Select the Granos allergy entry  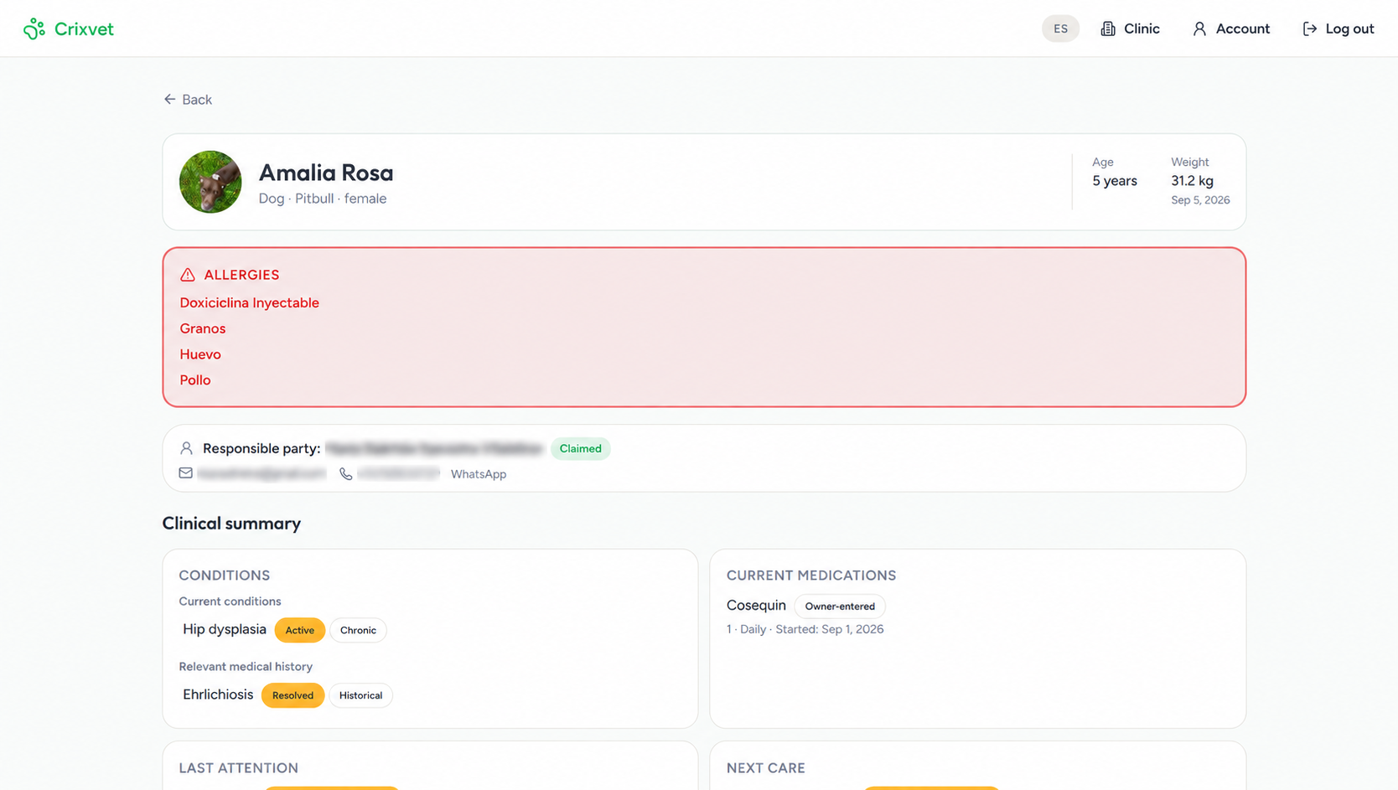203,329
